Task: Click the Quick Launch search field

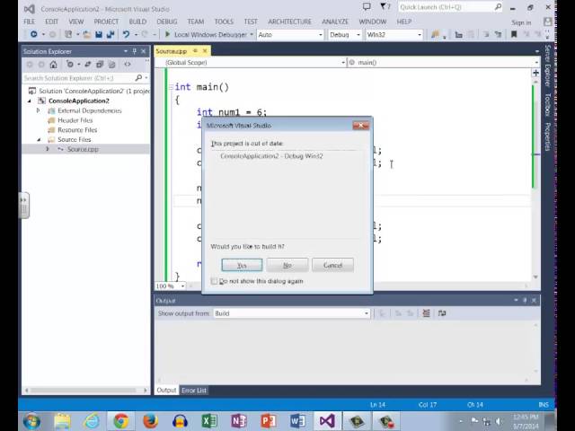Action: [x=450, y=7]
